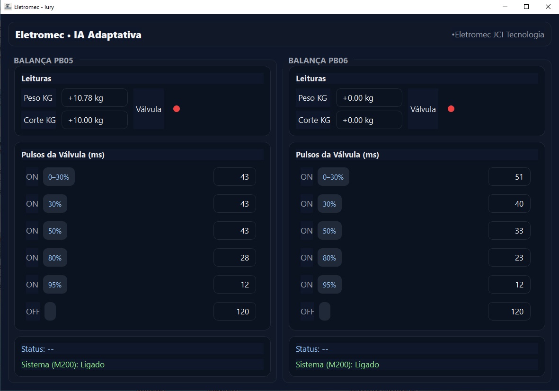Click PB06 0–30% pulse field showing 51
The image size is (559, 391).
point(509,177)
